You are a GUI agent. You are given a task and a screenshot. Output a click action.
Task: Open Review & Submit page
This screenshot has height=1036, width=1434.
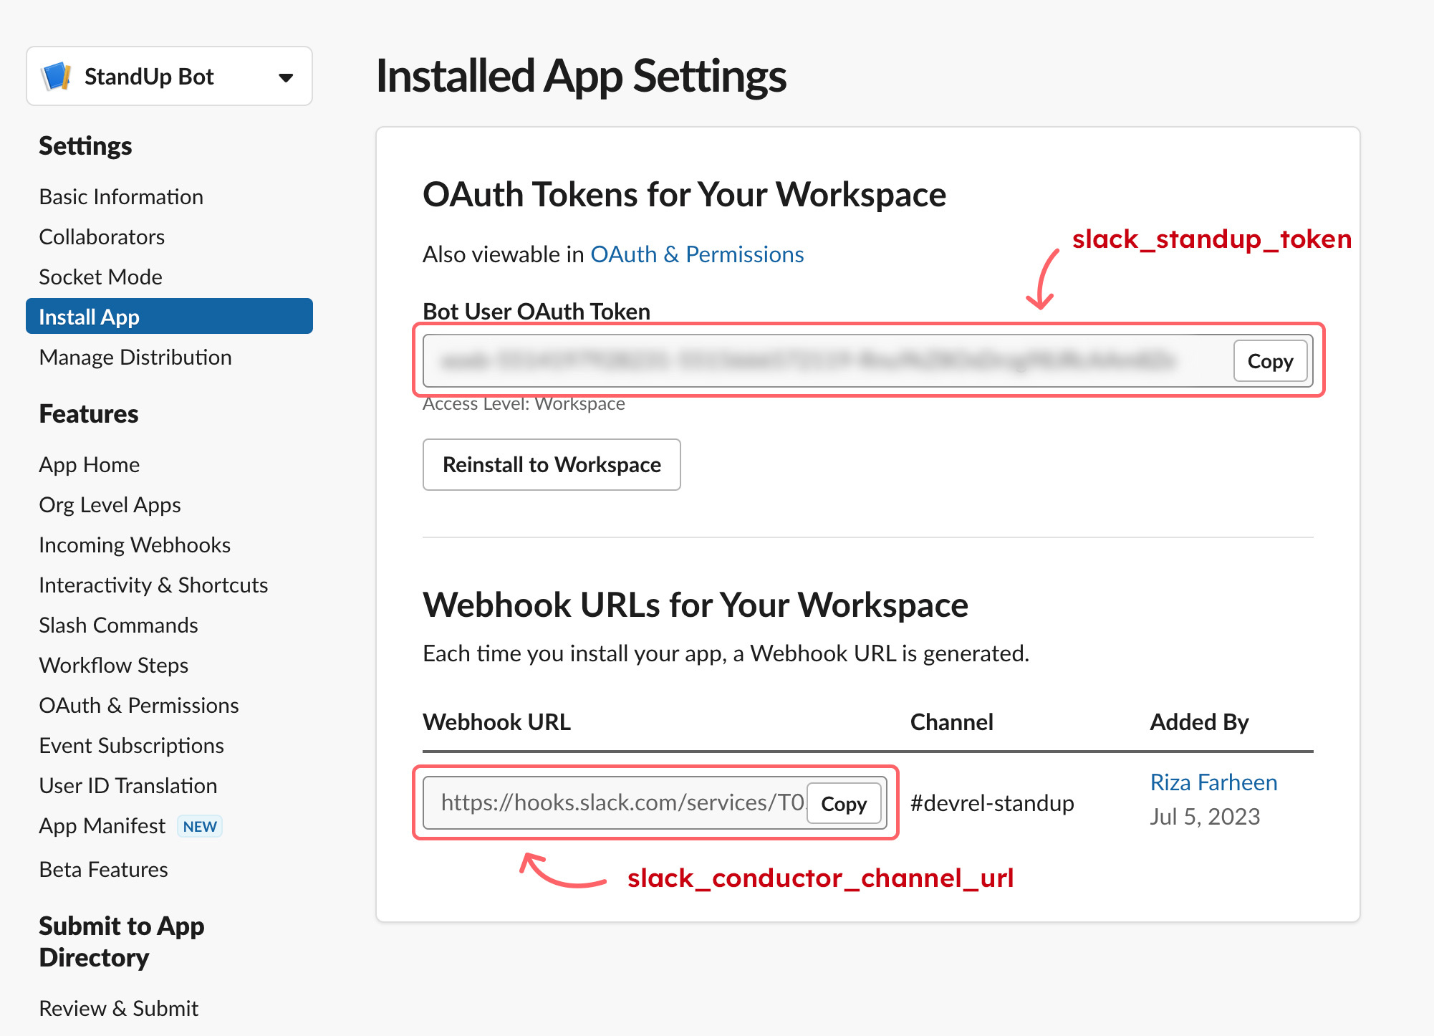tap(118, 1009)
